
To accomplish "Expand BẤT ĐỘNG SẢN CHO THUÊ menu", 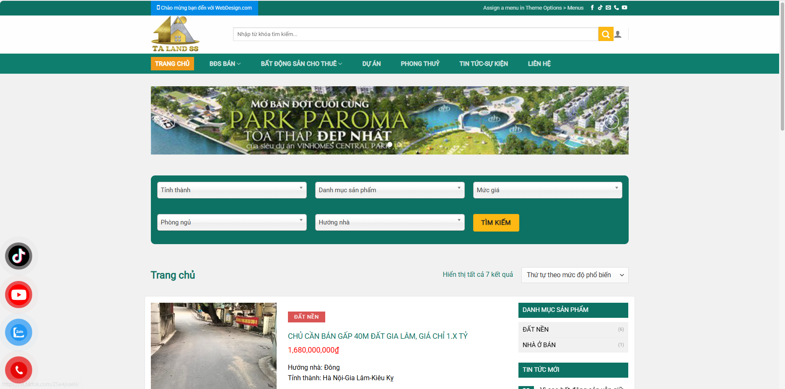I will 301,64.
